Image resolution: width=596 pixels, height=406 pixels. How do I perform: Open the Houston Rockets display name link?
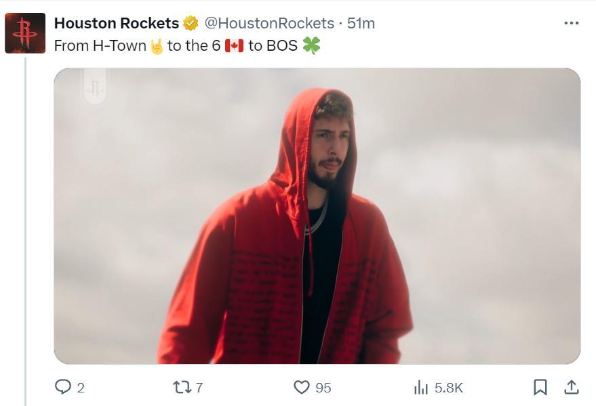pos(116,23)
